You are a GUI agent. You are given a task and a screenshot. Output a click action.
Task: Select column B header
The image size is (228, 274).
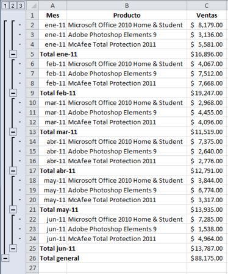coord(127,5)
